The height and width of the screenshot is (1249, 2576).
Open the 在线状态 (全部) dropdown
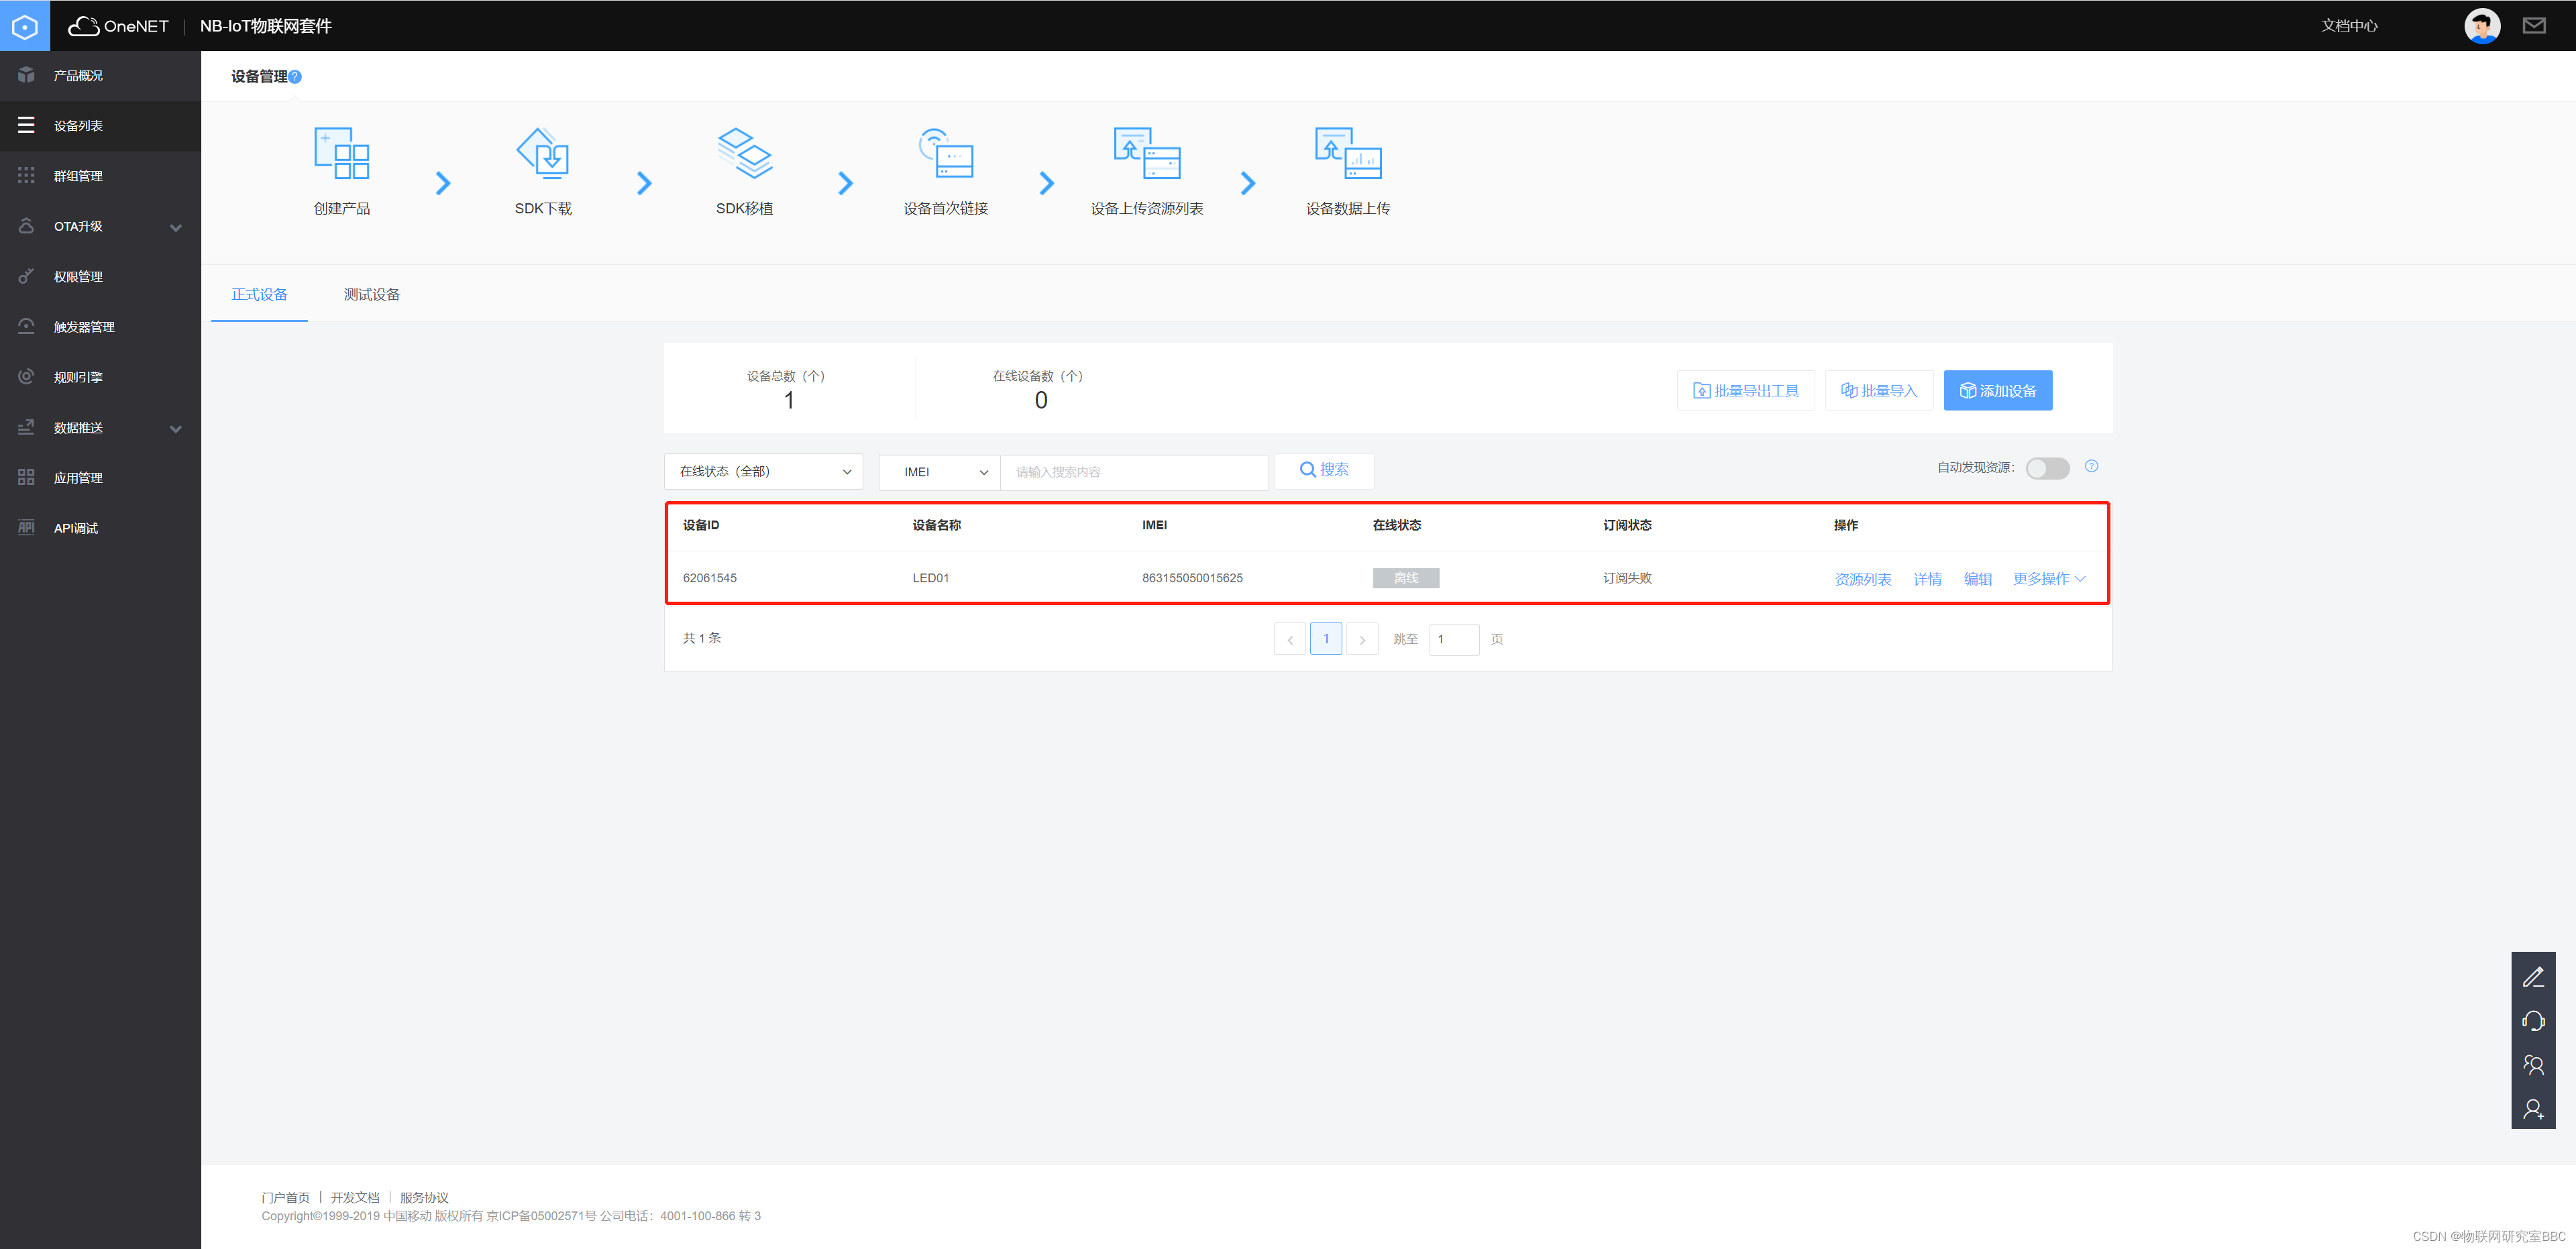(x=763, y=472)
